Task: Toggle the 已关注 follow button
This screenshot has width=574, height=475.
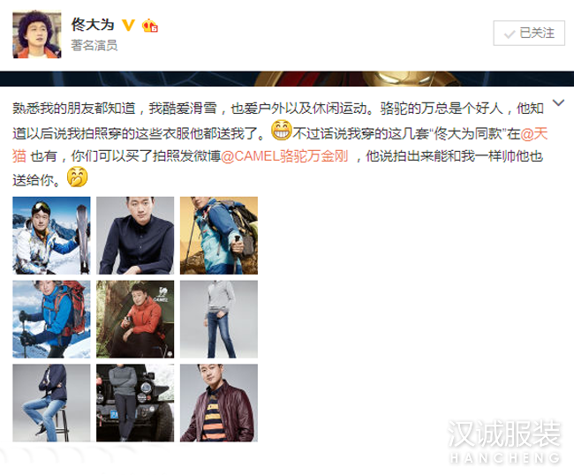Action: pos(529,34)
